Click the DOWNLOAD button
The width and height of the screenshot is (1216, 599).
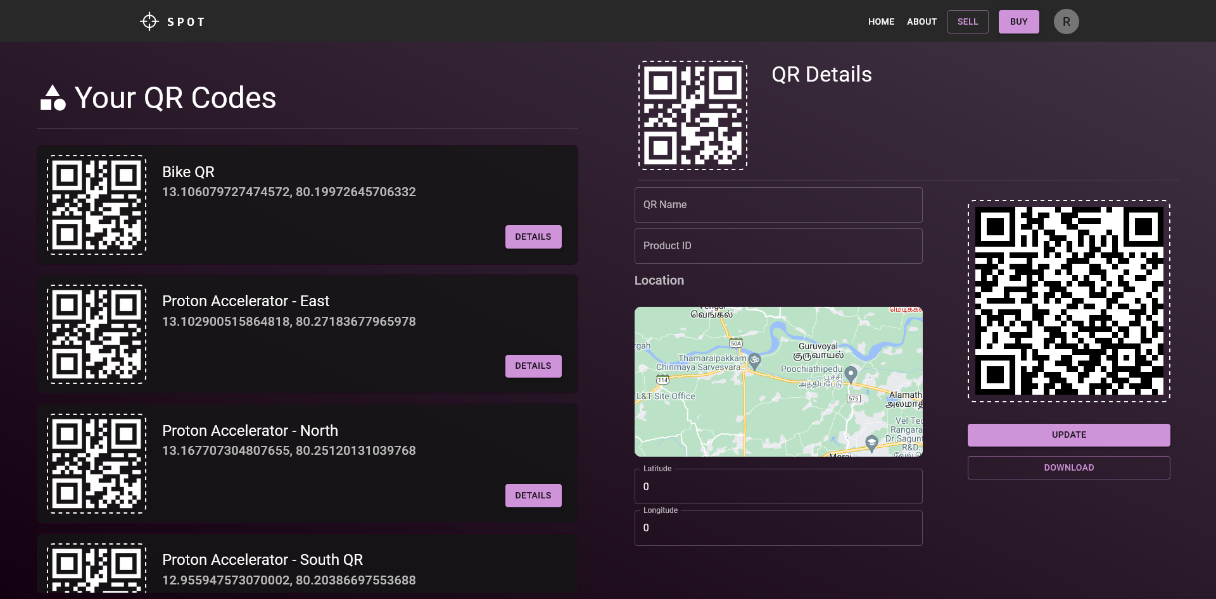(x=1069, y=467)
